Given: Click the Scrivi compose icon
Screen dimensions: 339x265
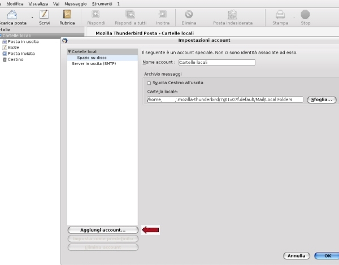Looking at the screenshot, I should [x=44, y=15].
